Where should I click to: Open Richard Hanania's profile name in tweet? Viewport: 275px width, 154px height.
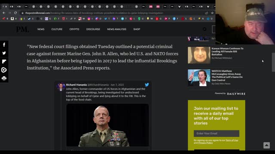click(x=76, y=85)
